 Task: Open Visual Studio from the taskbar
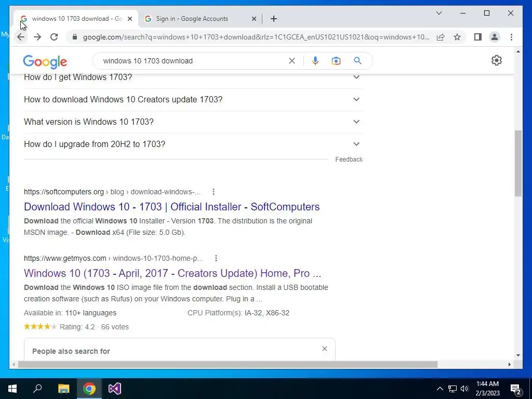coord(115,389)
